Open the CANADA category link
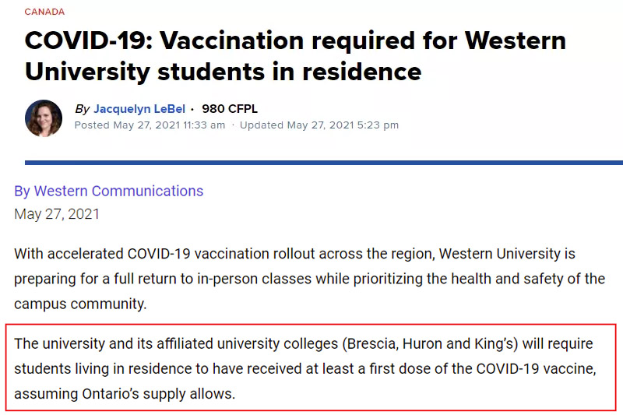Image resolution: width=623 pixels, height=415 pixels. tap(44, 12)
